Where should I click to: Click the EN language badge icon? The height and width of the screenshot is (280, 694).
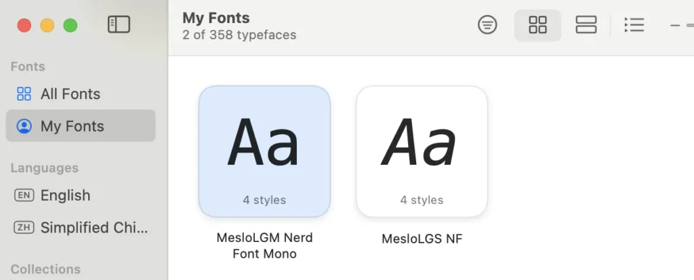tap(24, 195)
